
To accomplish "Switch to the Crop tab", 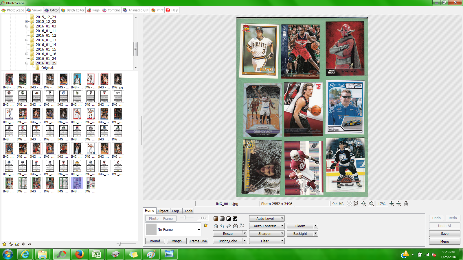I will 175,211.
